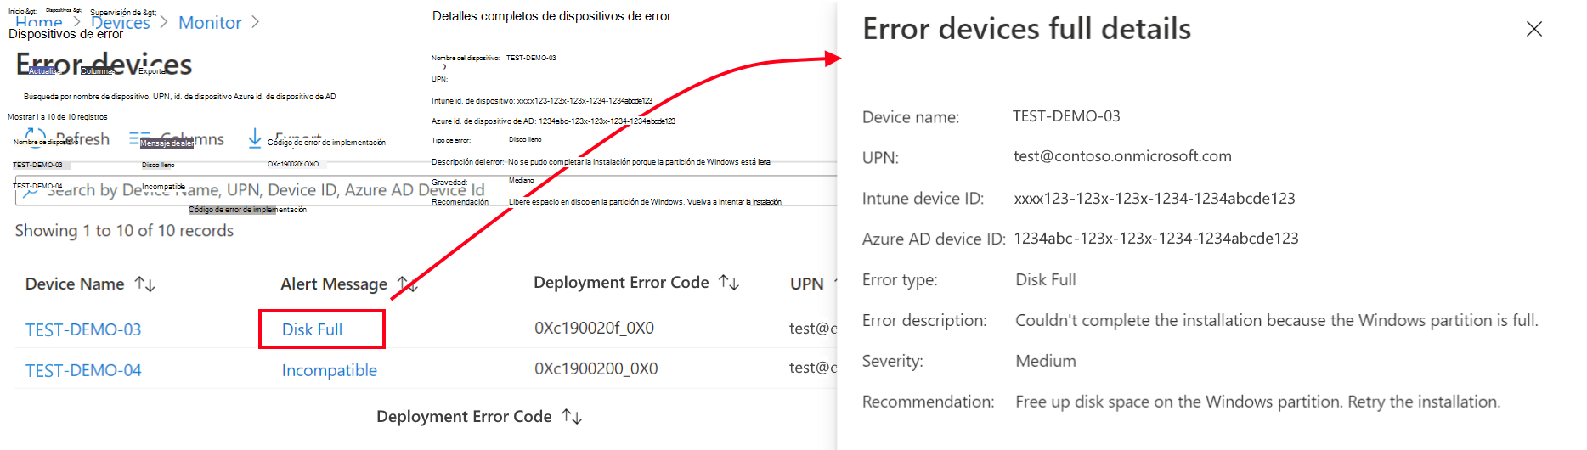Sort by Device Name arrows icon

145,284
